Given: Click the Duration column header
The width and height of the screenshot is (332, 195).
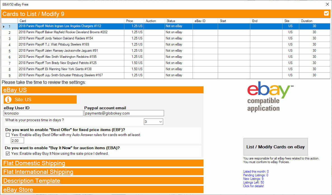Looking at the screenshot, I should tap(314, 21).
